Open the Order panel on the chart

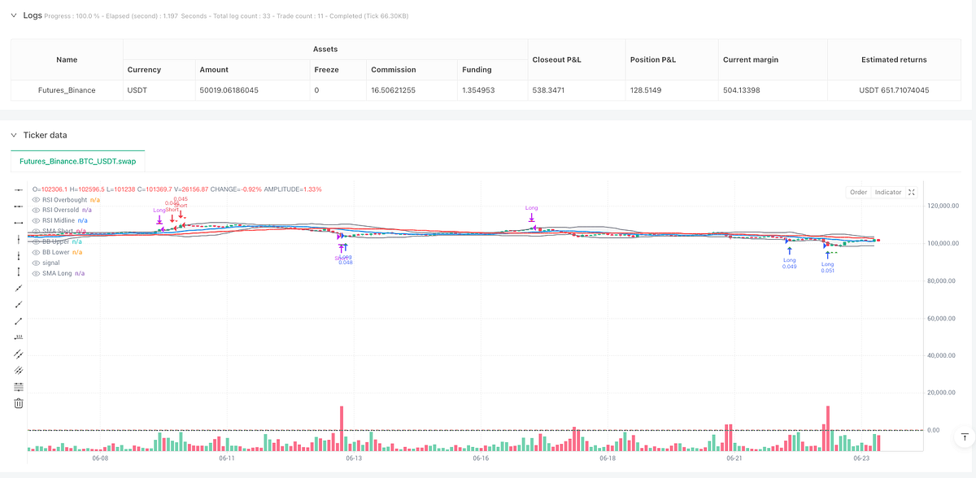coord(858,192)
